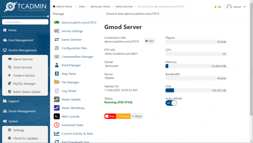Collapse the Service Management section
The image size is (253, 143).
point(22,50)
